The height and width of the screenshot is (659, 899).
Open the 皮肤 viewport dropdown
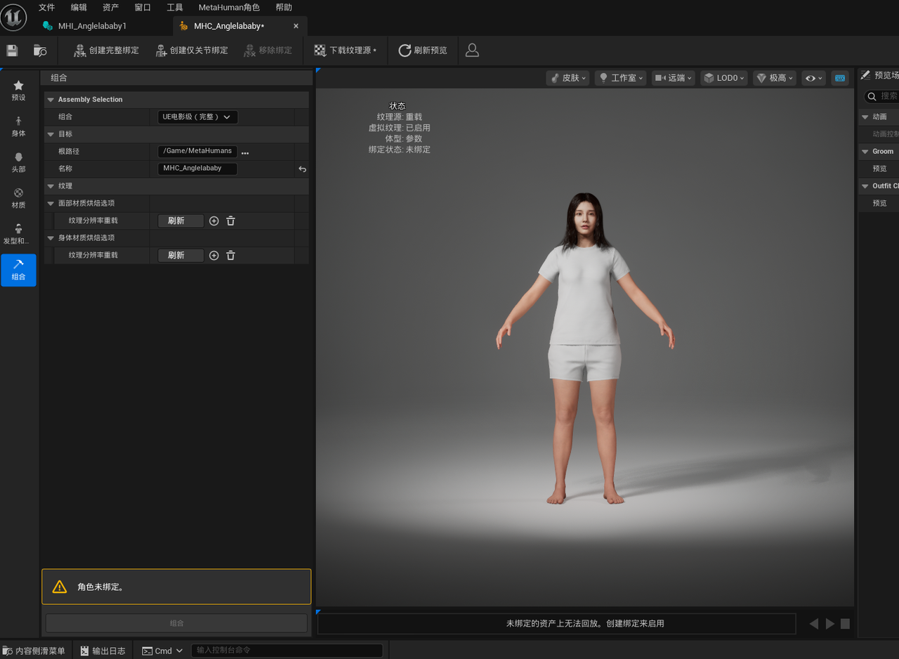(x=568, y=78)
